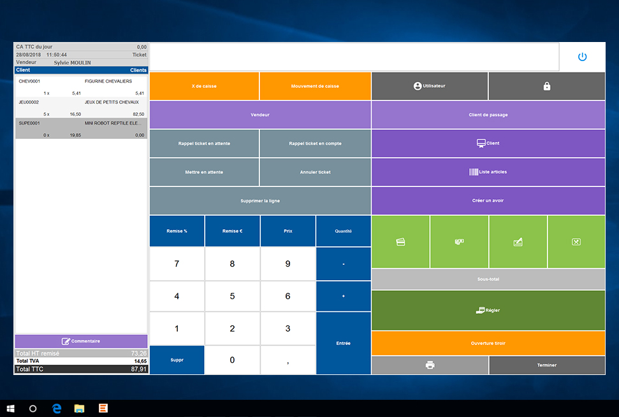
Task: Click the Commentaire button
Action: [81, 341]
